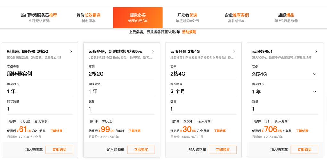
Task: Click the ¥99.00 discounted price
Action: 106,130
